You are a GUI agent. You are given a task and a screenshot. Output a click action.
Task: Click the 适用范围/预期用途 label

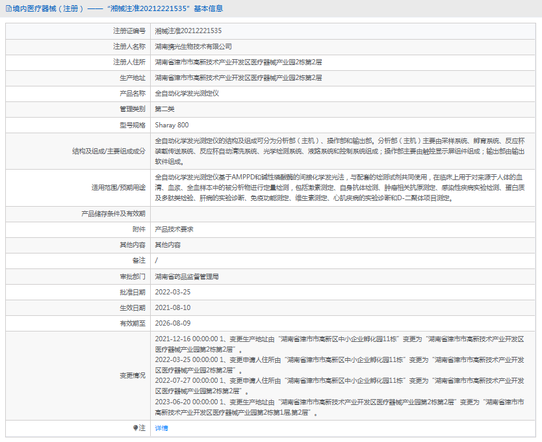click(118, 187)
